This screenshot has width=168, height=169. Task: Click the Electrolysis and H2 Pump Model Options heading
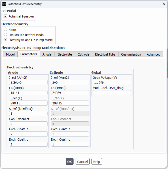click(33, 48)
